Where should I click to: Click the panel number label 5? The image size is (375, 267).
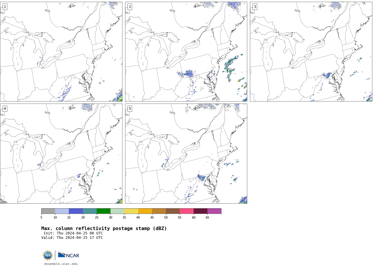click(x=130, y=109)
